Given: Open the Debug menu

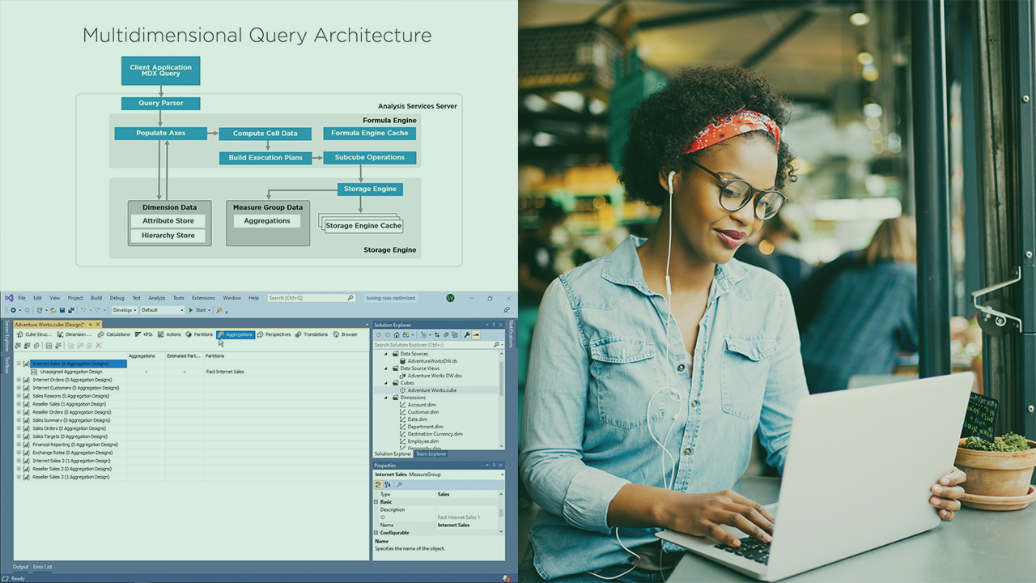Looking at the screenshot, I should click(117, 298).
